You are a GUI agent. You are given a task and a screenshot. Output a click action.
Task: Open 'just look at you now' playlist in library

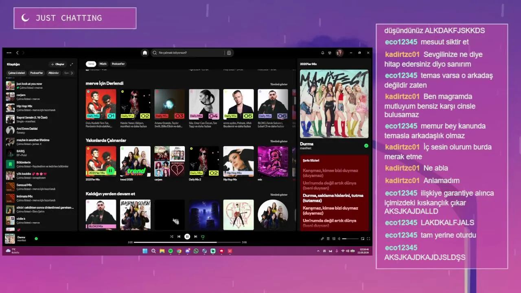coord(40,85)
